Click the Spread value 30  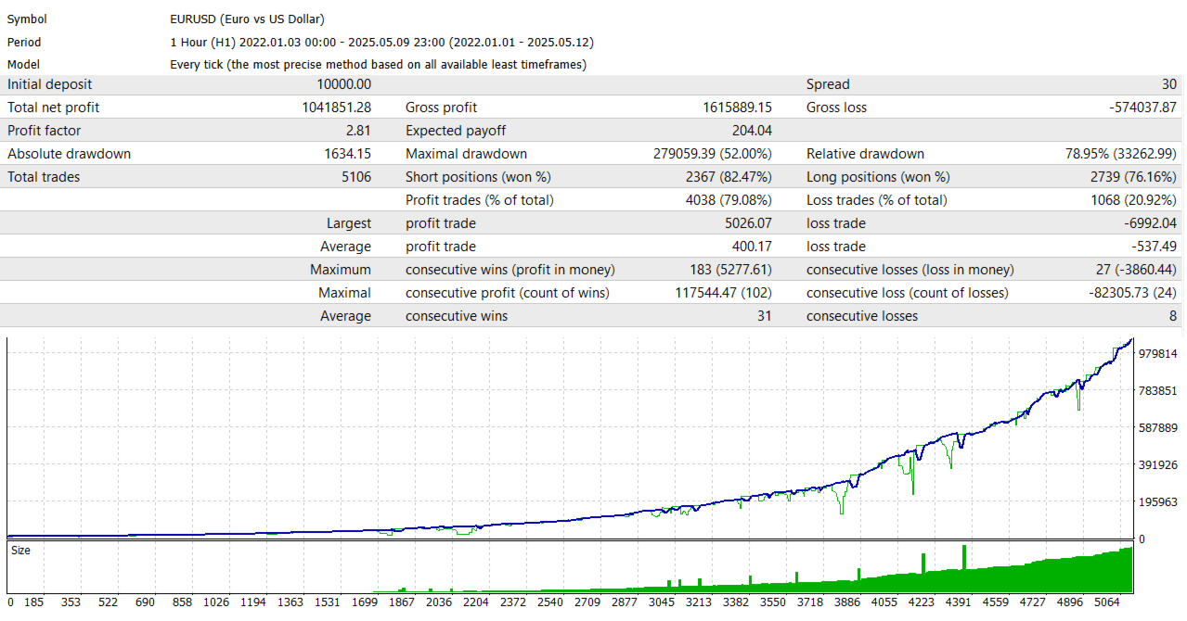1168,84
